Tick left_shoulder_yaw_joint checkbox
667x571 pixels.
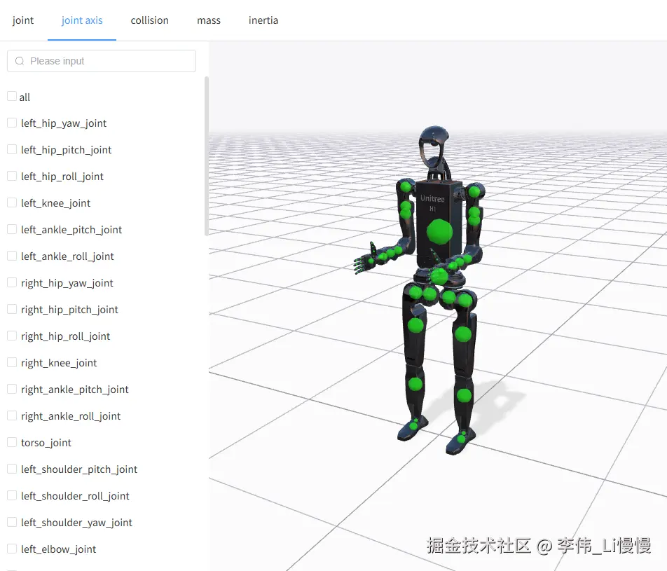[12, 522]
